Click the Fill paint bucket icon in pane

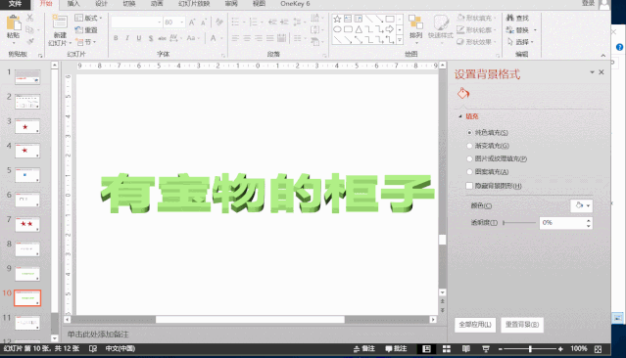463,94
